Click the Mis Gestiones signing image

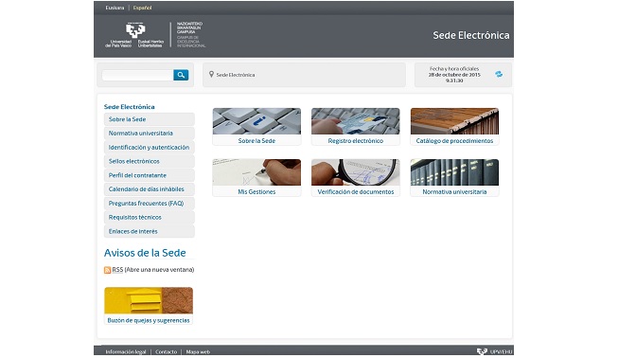pos(256,172)
